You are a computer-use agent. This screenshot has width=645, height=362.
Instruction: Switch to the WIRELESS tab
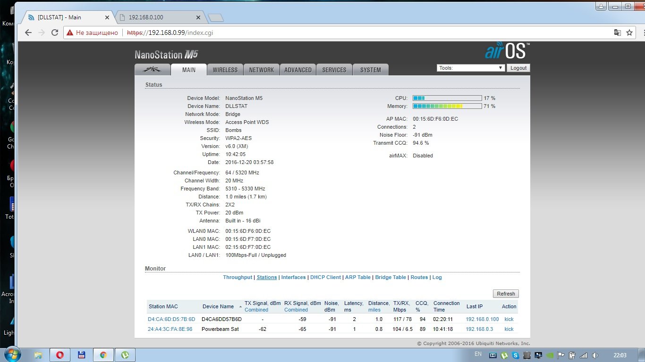click(225, 70)
